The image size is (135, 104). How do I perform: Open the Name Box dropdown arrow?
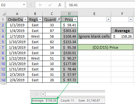(x=24, y=5)
